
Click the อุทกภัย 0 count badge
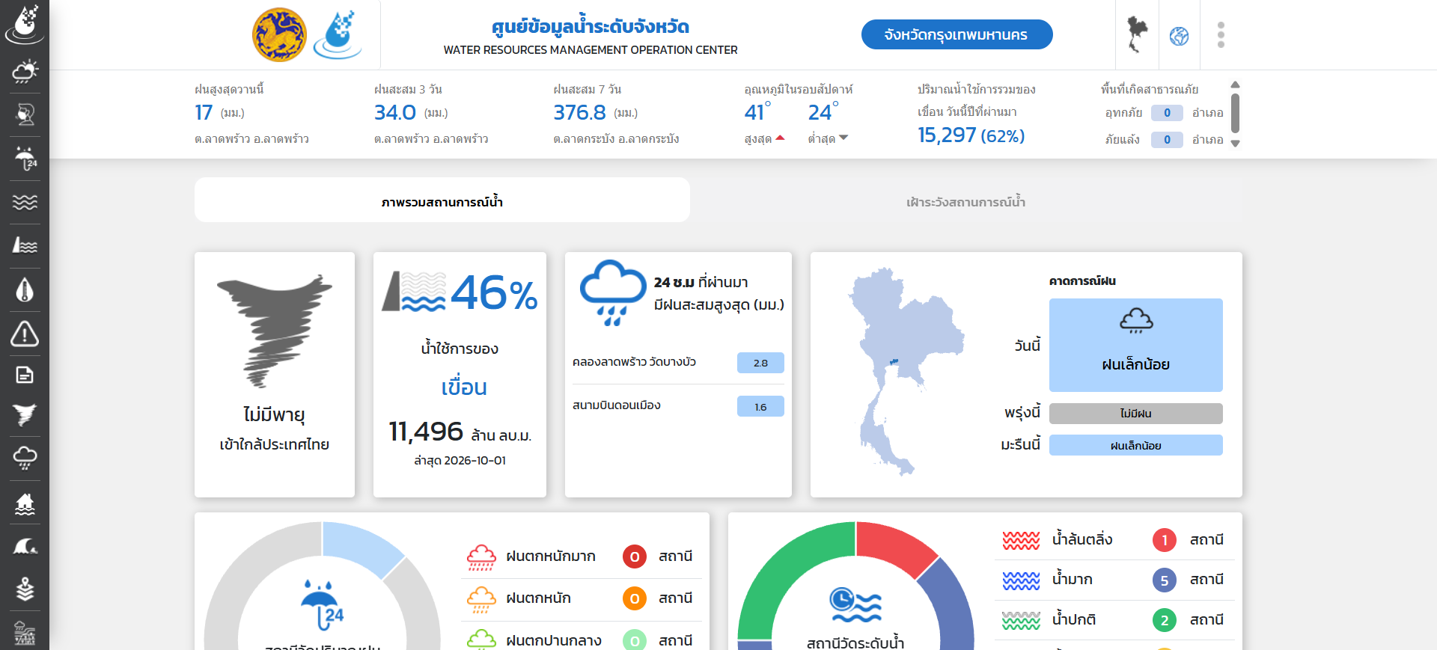click(1166, 113)
